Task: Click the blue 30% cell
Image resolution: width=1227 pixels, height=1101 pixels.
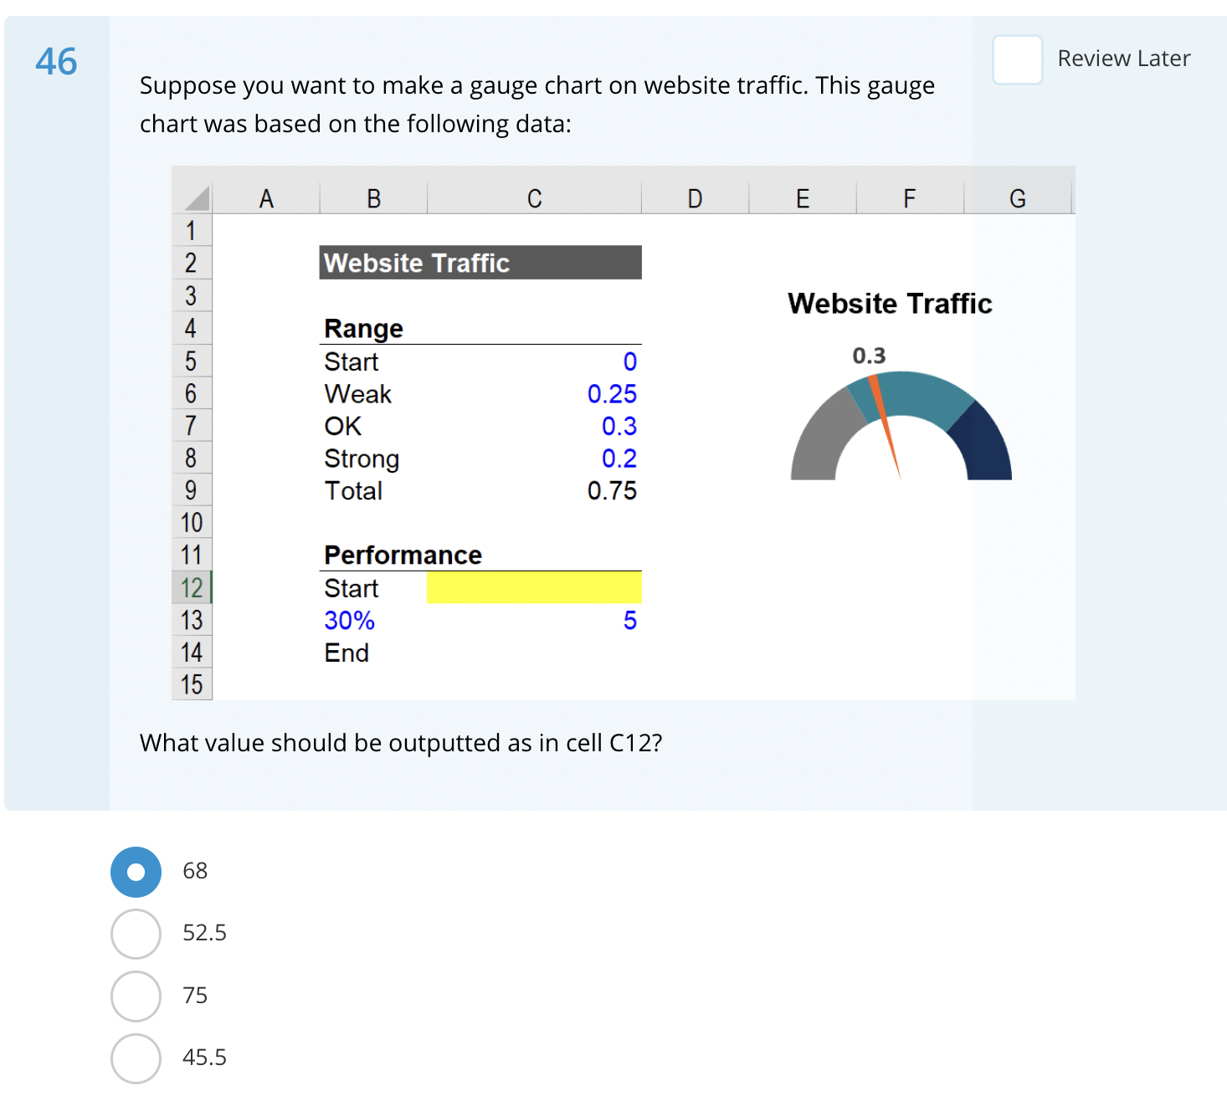Action: (x=349, y=621)
